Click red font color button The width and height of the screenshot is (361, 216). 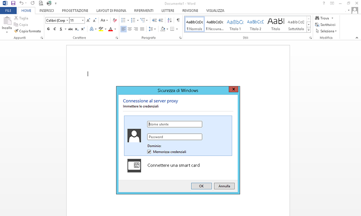(x=111, y=29)
